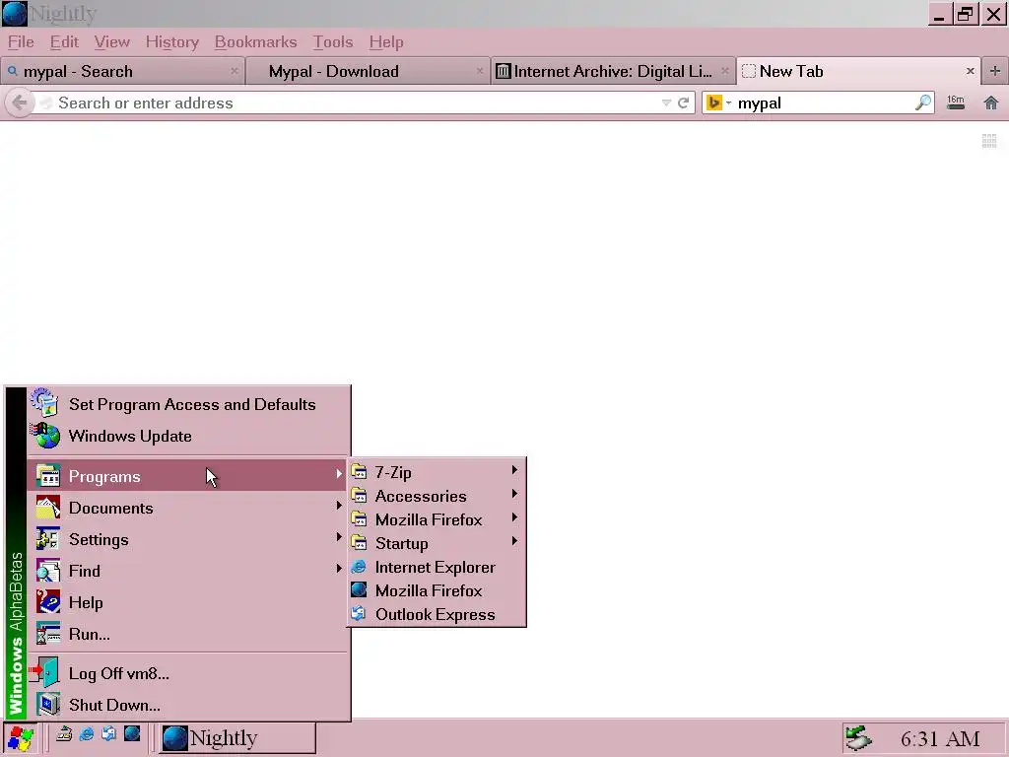
Task: Launch Outlook Express from Programs menu
Action: pyautogui.click(x=437, y=614)
